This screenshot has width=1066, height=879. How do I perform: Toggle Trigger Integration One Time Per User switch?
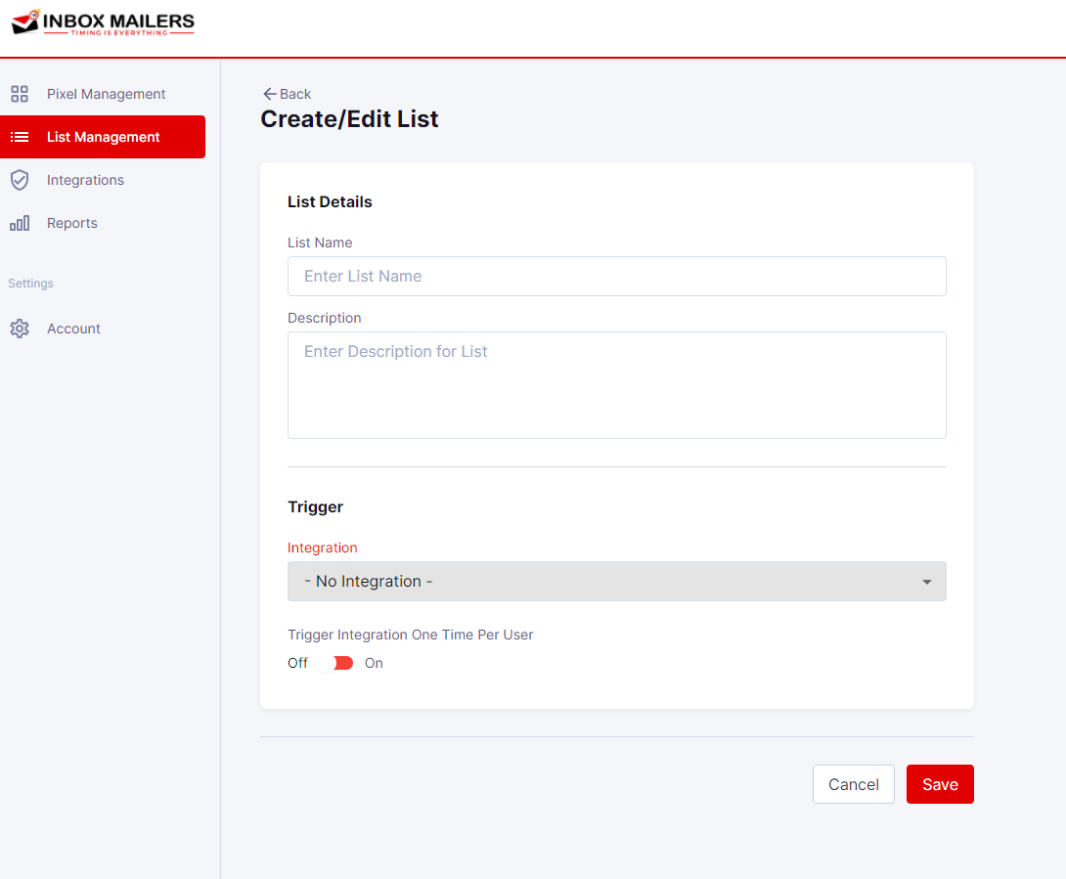click(335, 663)
